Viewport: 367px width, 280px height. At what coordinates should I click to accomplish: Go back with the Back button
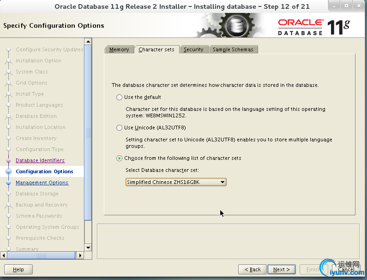(253, 269)
